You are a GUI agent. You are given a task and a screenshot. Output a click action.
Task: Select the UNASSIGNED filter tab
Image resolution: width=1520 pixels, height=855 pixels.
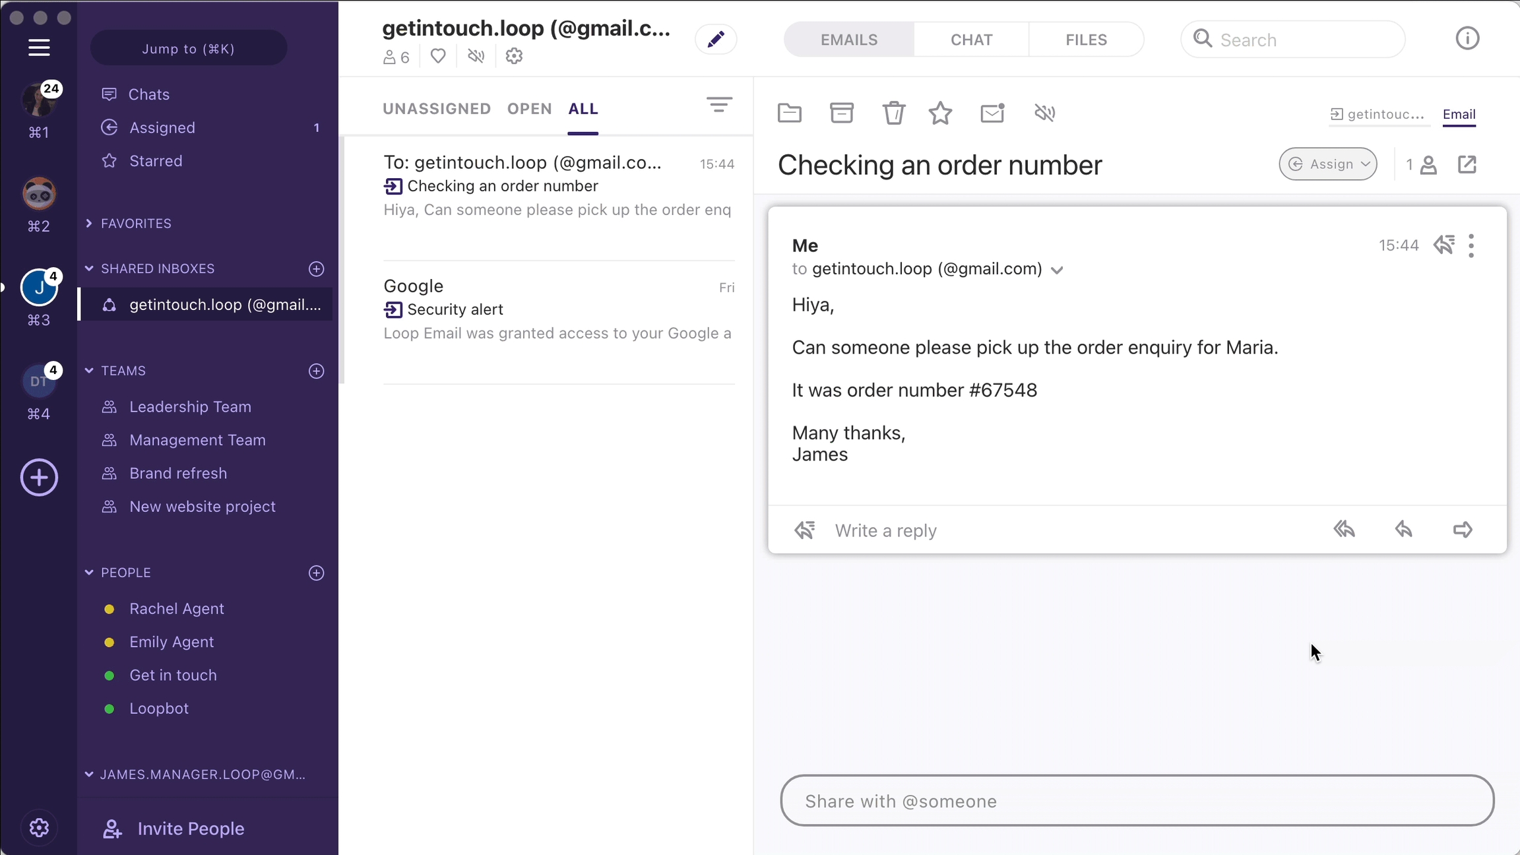(437, 109)
